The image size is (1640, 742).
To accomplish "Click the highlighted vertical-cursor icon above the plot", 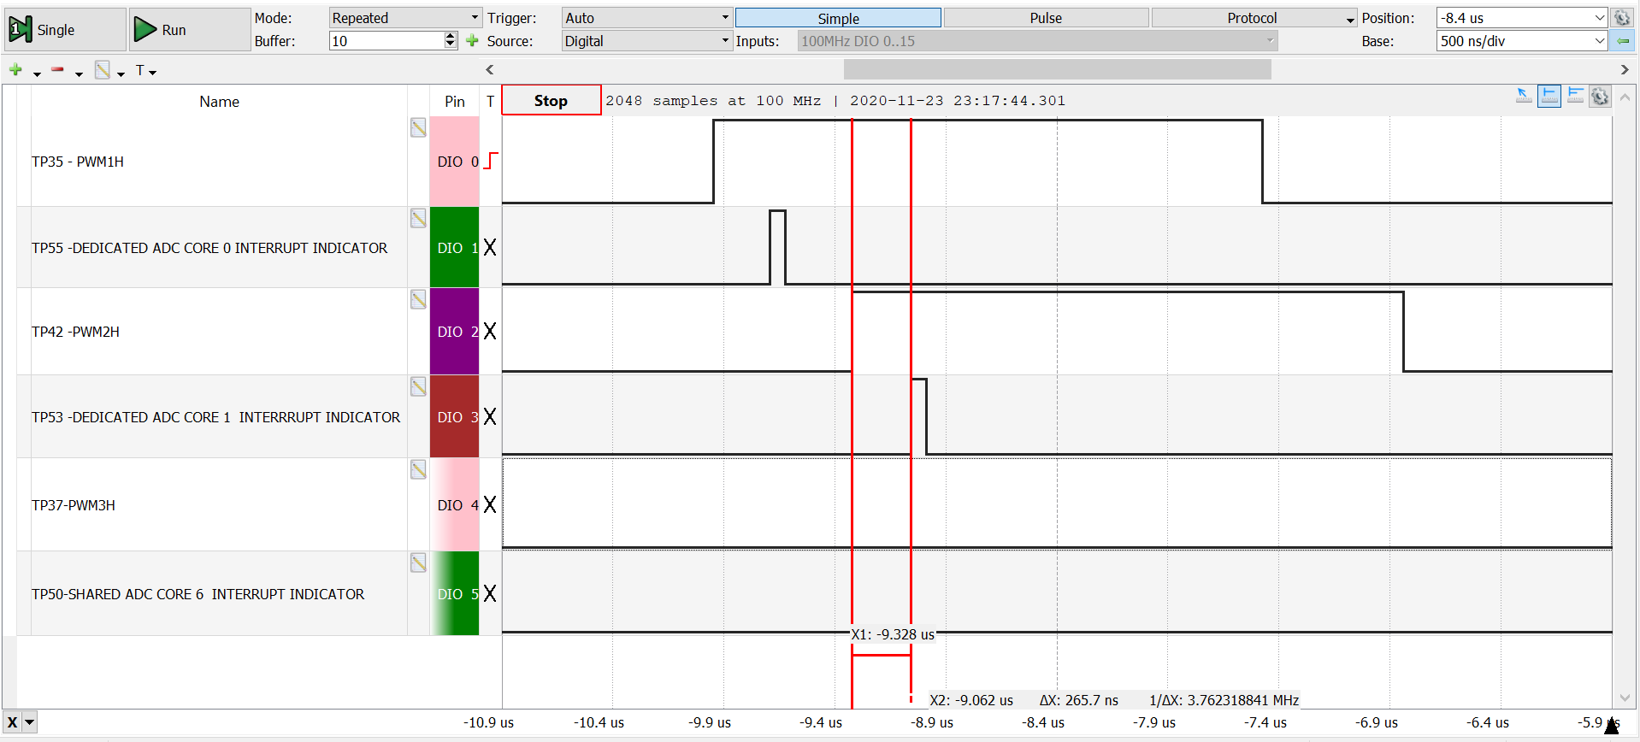I will point(1549,96).
